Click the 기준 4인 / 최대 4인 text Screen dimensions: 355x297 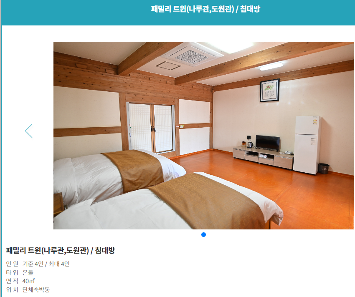46,264
